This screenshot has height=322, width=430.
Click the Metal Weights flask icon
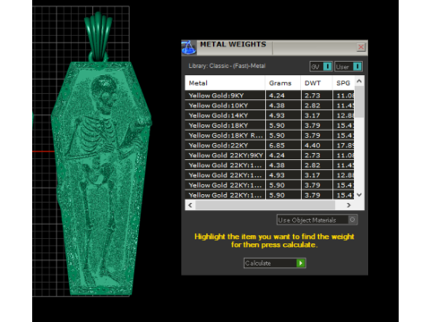[x=189, y=47]
